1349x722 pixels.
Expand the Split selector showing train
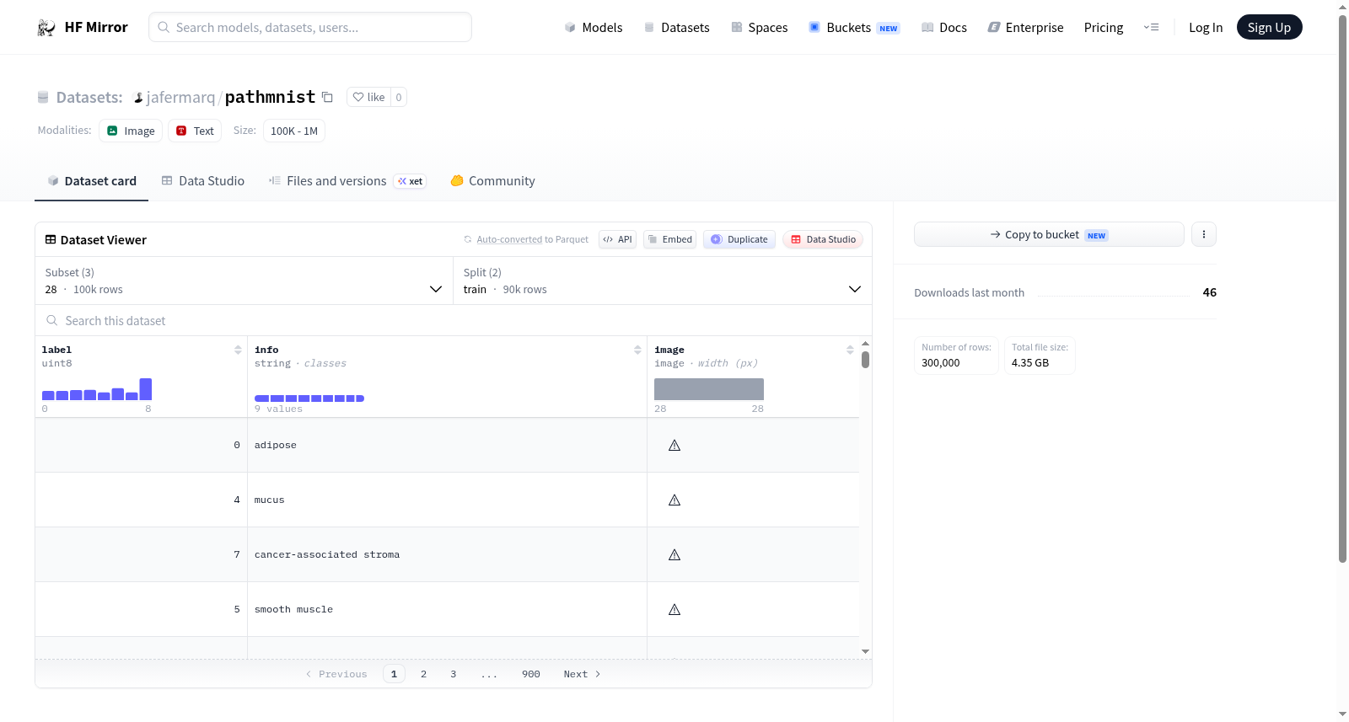click(662, 281)
